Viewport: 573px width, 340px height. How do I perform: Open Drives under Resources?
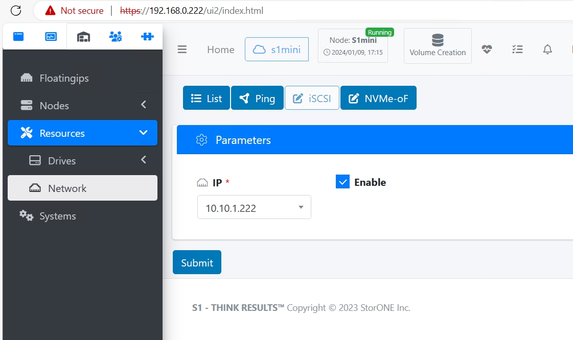pos(83,160)
